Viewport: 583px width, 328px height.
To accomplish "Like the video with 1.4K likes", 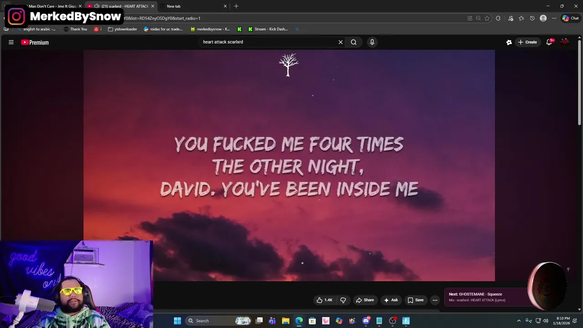I will (324, 300).
